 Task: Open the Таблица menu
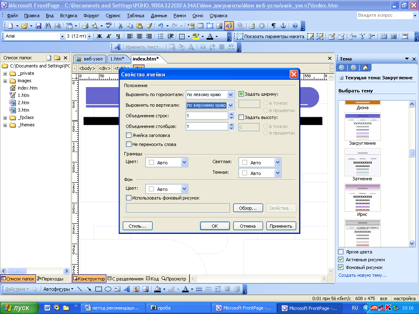point(135,16)
